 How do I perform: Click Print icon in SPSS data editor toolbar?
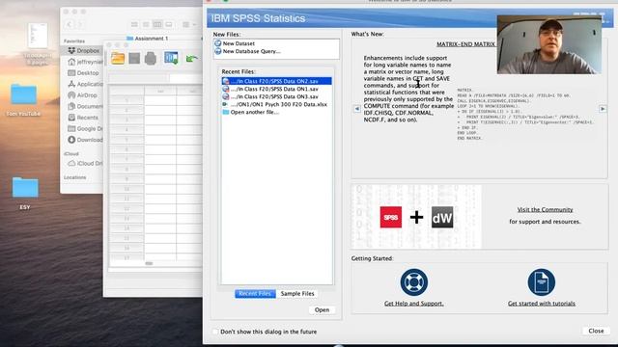coord(151,59)
